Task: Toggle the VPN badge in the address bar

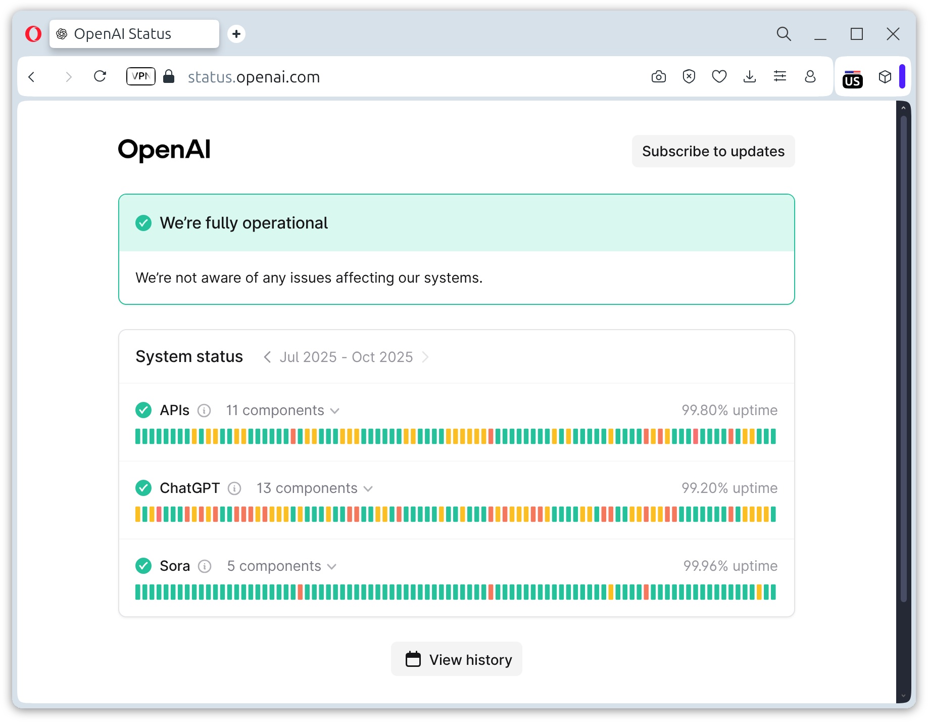Action: (140, 76)
